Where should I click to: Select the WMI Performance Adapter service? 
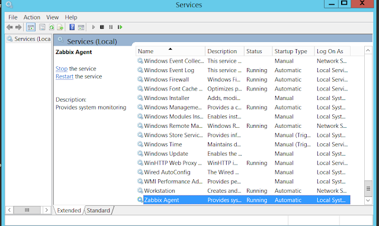click(243, 181)
